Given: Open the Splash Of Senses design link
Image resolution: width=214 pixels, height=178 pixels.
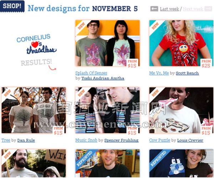Looking at the screenshot, I should click(x=91, y=73).
